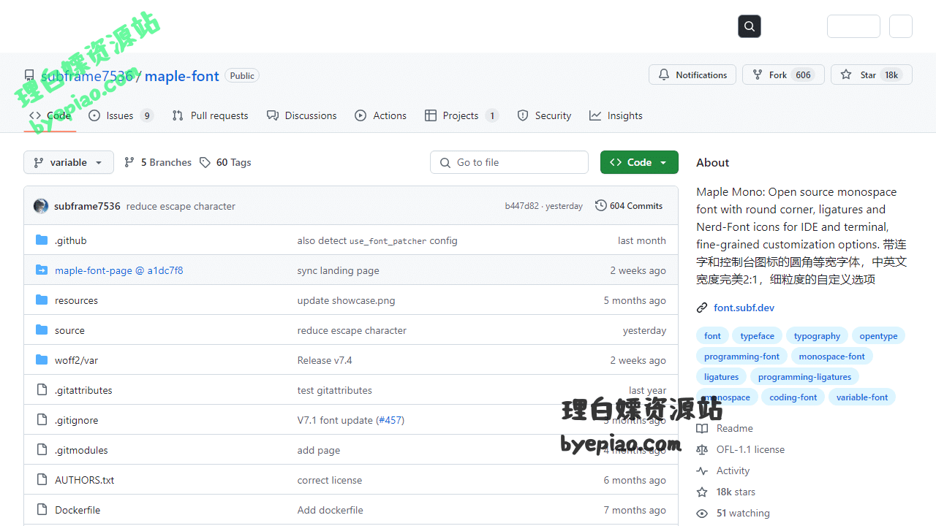Click file icon next to AUTHORS.txt
Screen dimensions: 936x526
42,480
